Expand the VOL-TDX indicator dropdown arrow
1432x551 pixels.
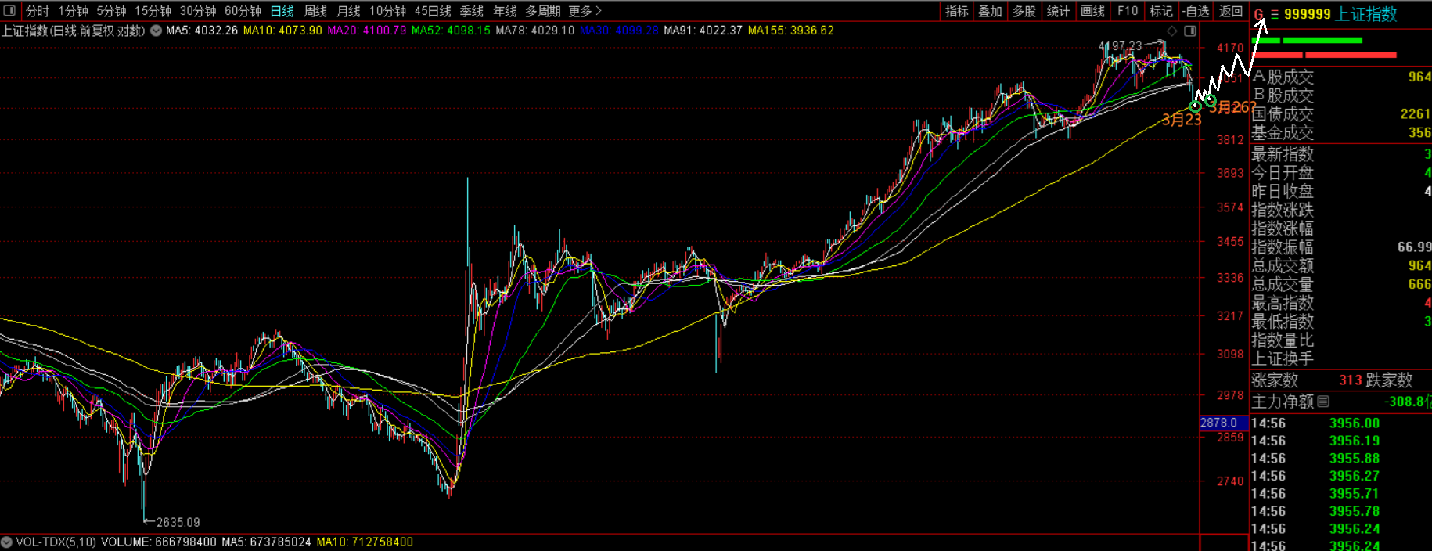tap(7, 542)
